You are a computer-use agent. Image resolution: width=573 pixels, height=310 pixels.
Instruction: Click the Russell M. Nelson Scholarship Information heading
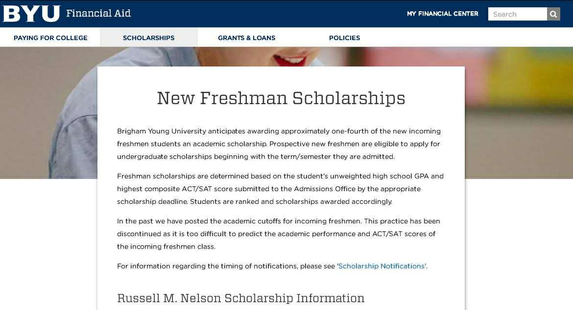tap(240, 298)
